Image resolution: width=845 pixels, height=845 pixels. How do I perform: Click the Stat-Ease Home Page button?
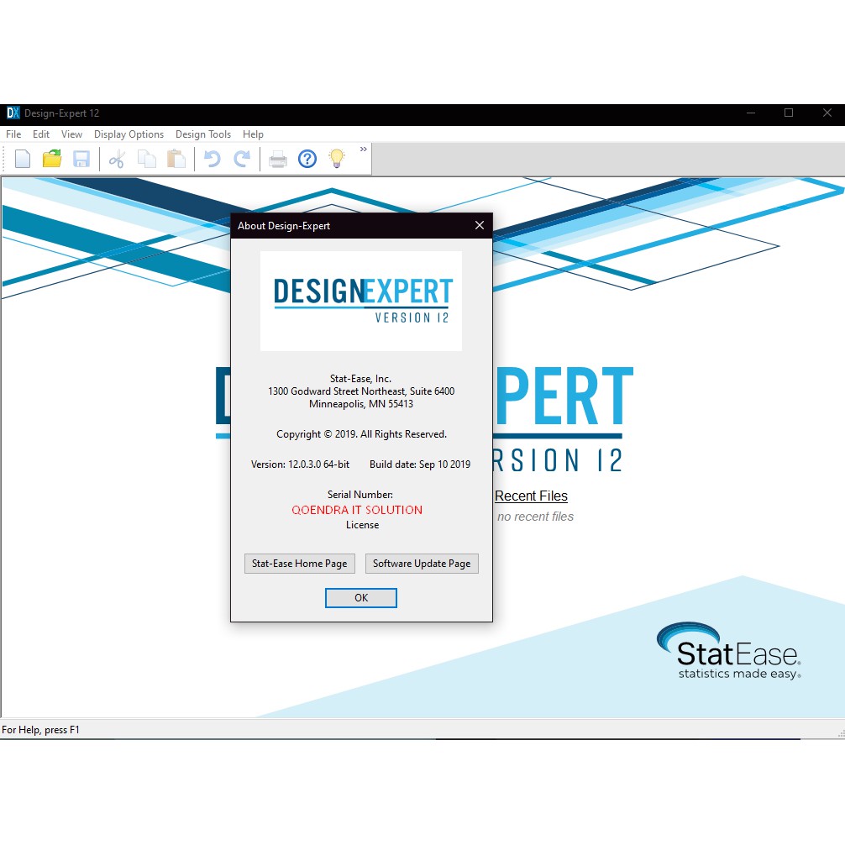click(300, 564)
